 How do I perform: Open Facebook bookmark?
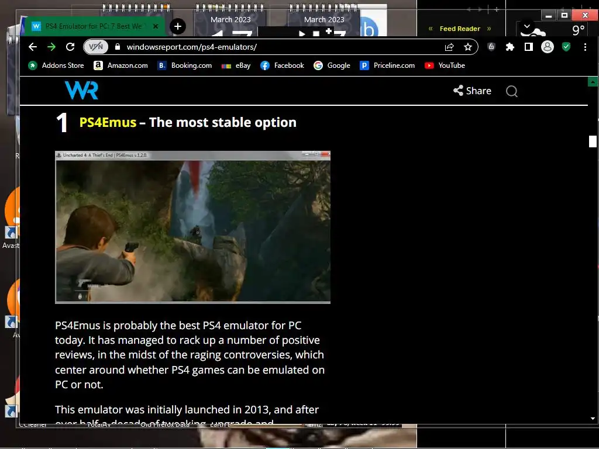[283, 65]
